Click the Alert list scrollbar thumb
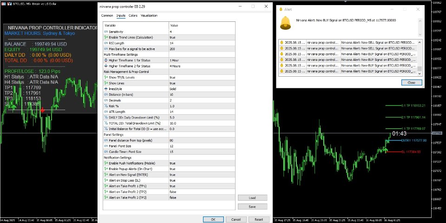446x223 pixels. coord(420,69)
